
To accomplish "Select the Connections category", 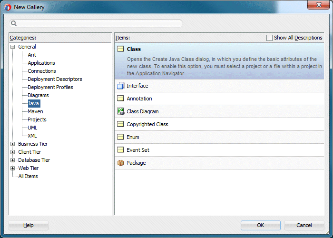I will 42,71.
